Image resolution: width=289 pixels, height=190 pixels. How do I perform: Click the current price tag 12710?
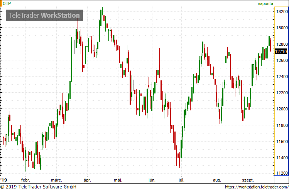[x=281, y=52]
